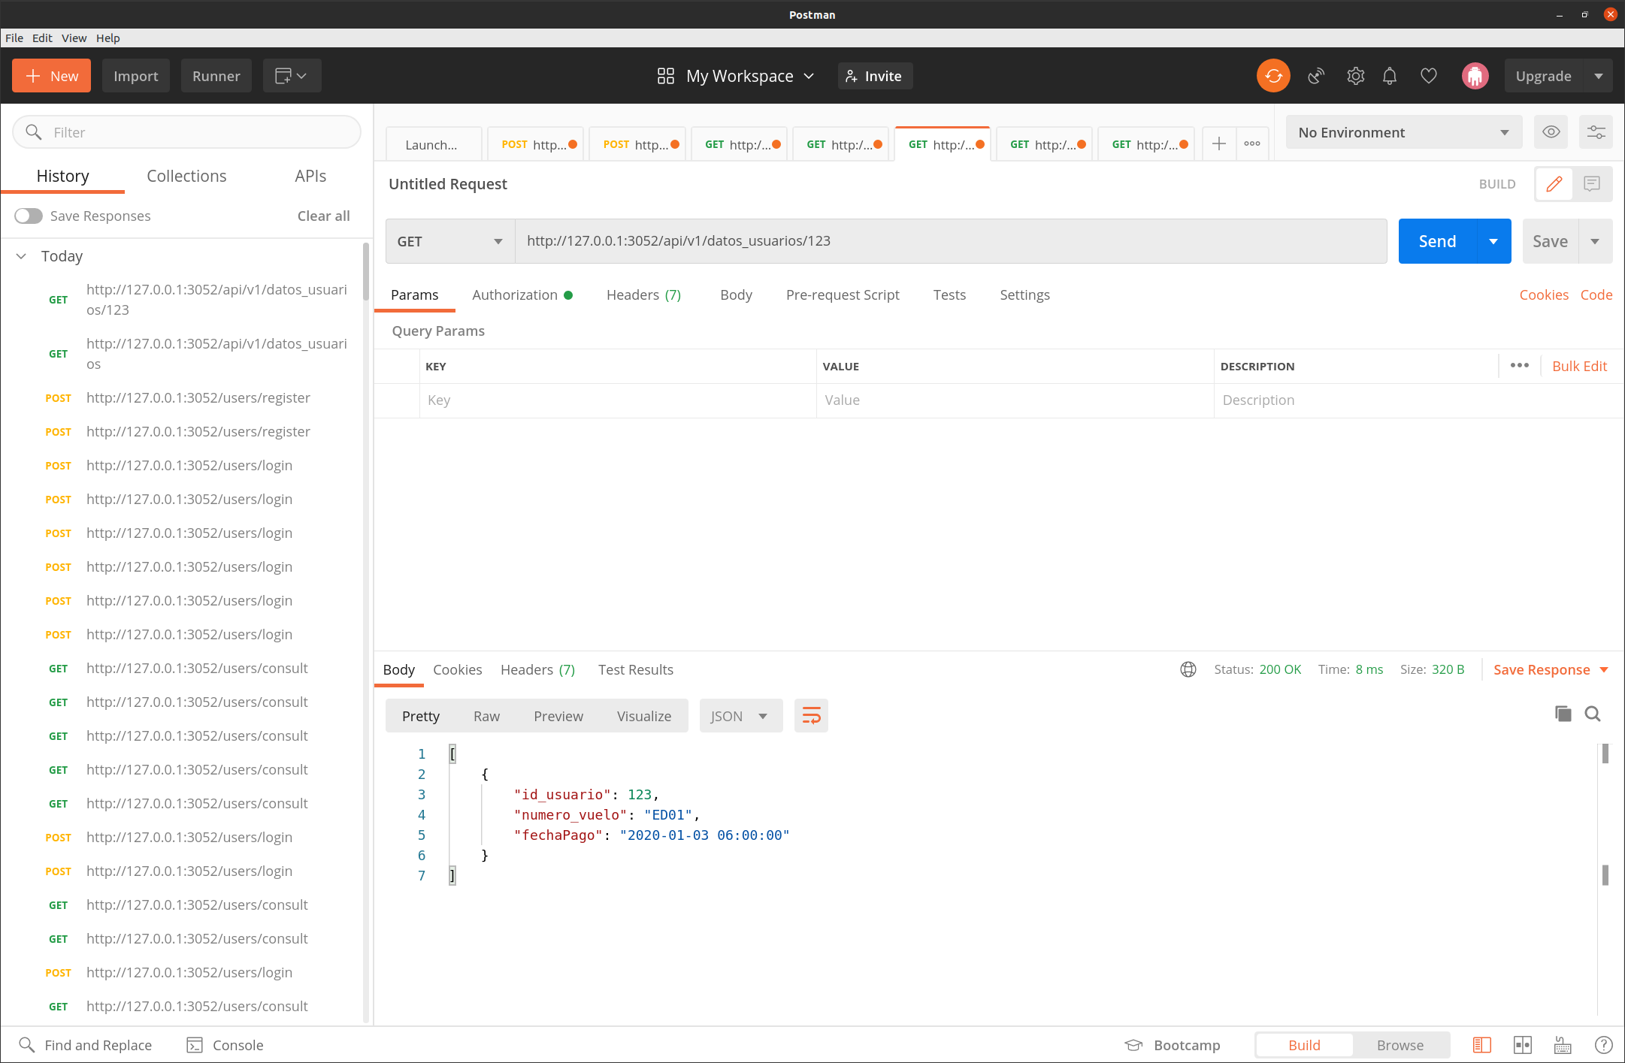The height and width of the screenshot is (1063, 1625).
Task: Open manage environments sliders icon
Action: point(1596,132)
